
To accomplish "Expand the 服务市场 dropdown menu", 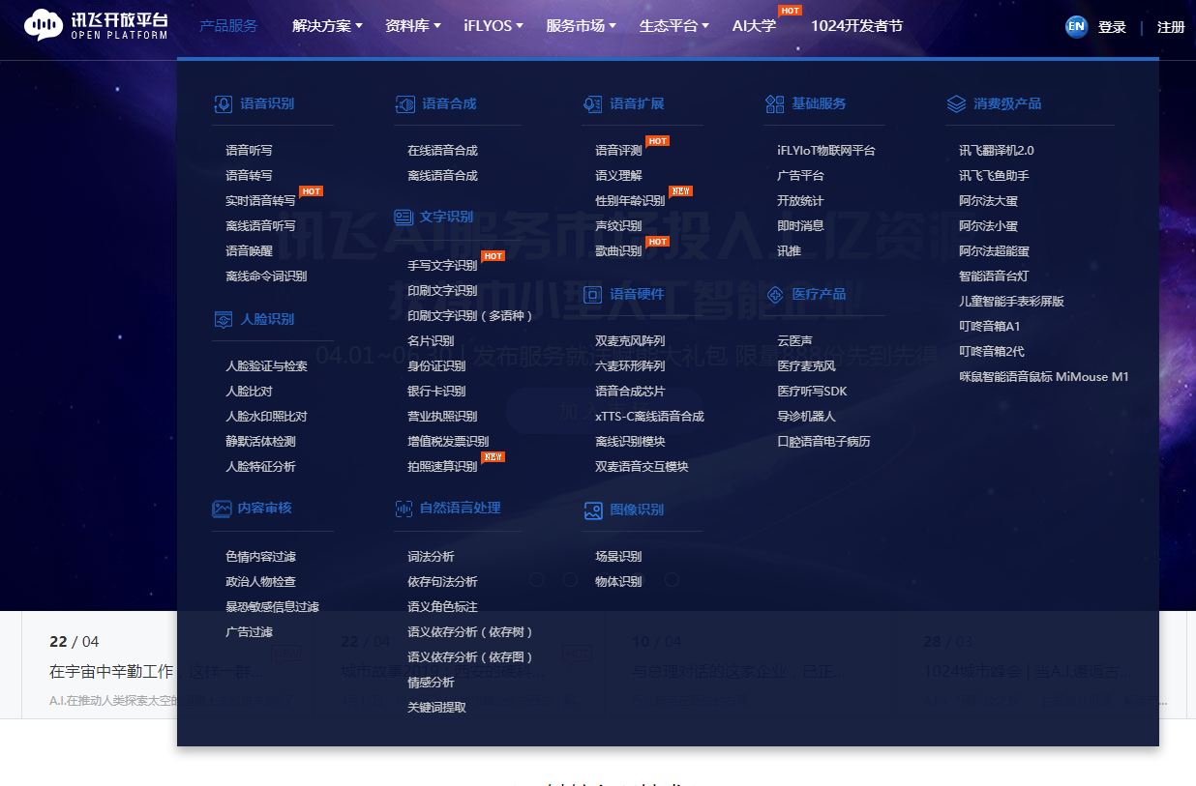I will click(581, 26).
